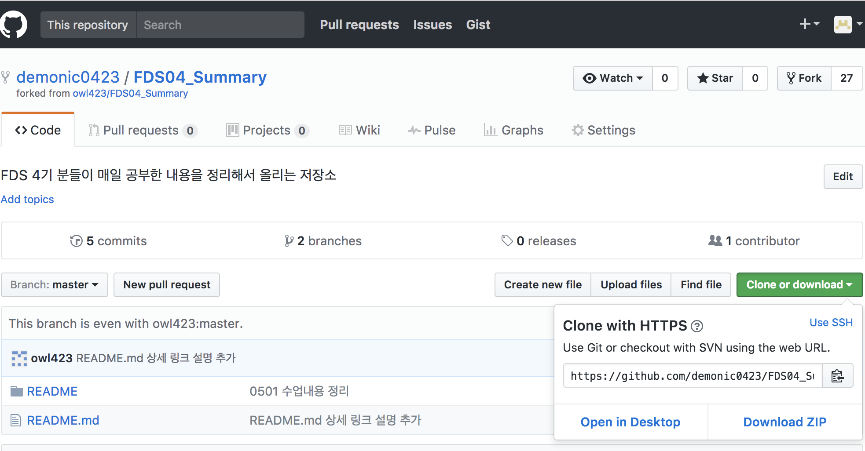Open Gist in the top navigation bar
Viewport: 865px width, 451px height.
(478, 25)
